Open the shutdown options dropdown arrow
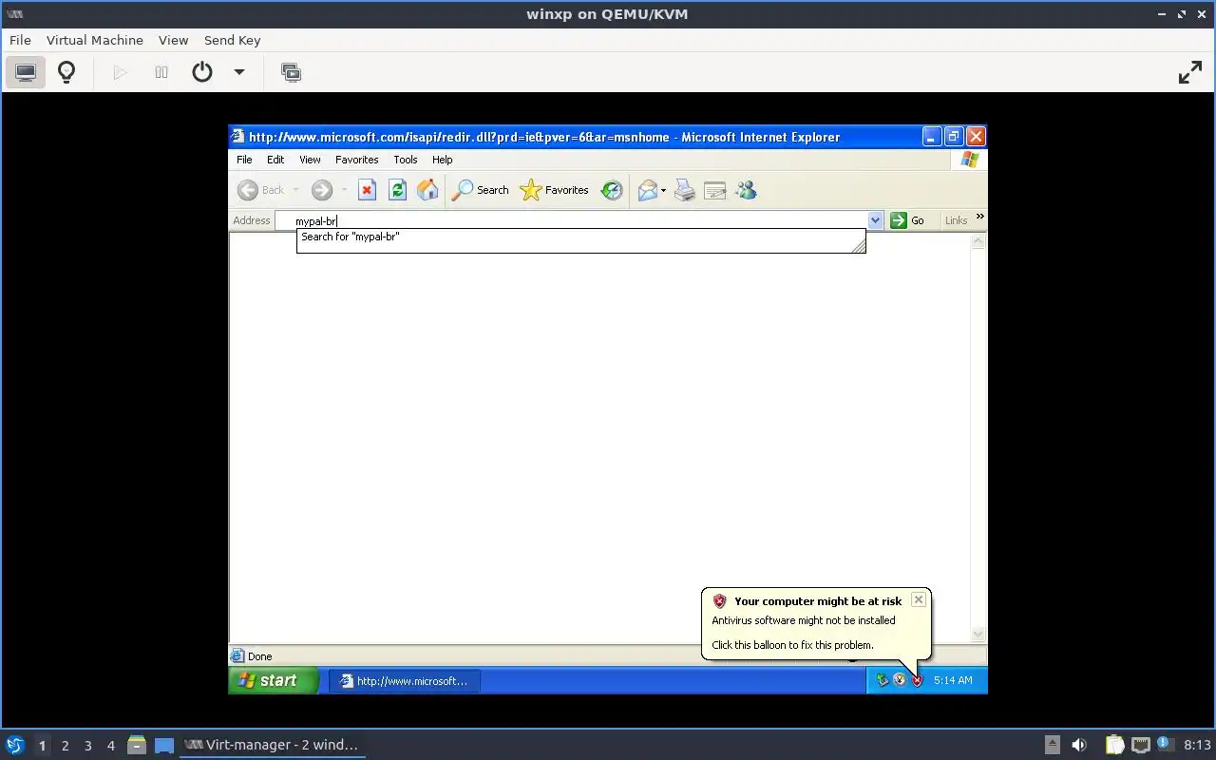Screen dimensions: 1216x760 [x=239, y=72]
